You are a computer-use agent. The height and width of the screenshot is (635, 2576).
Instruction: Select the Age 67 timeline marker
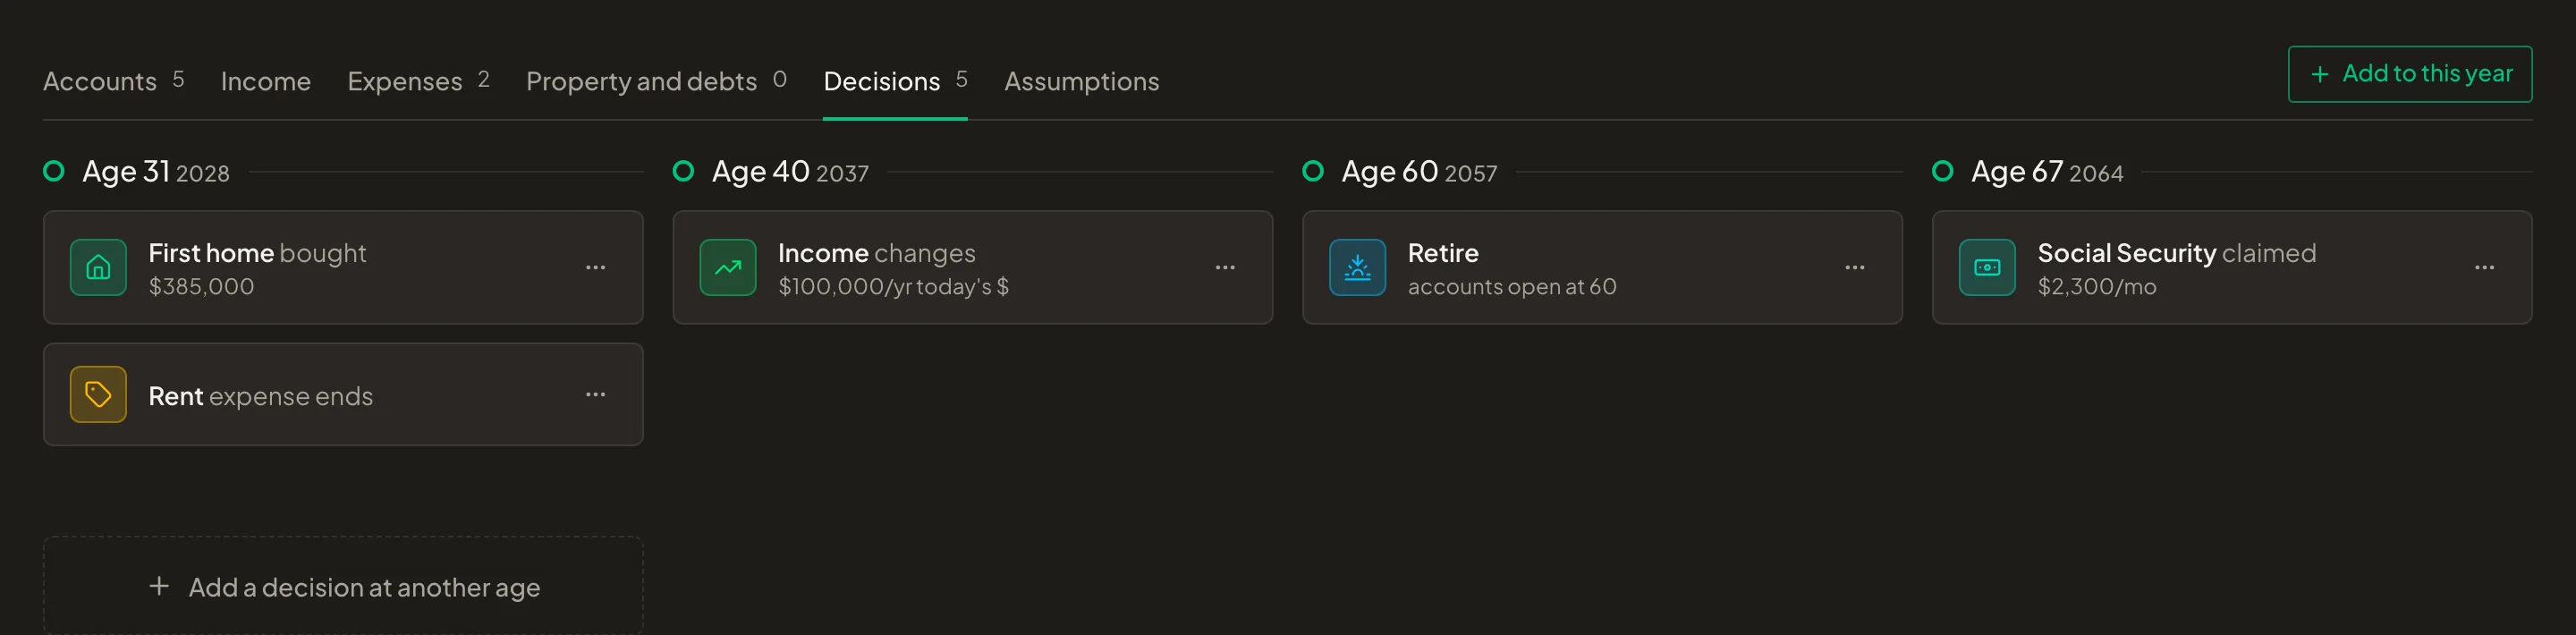1943,172
